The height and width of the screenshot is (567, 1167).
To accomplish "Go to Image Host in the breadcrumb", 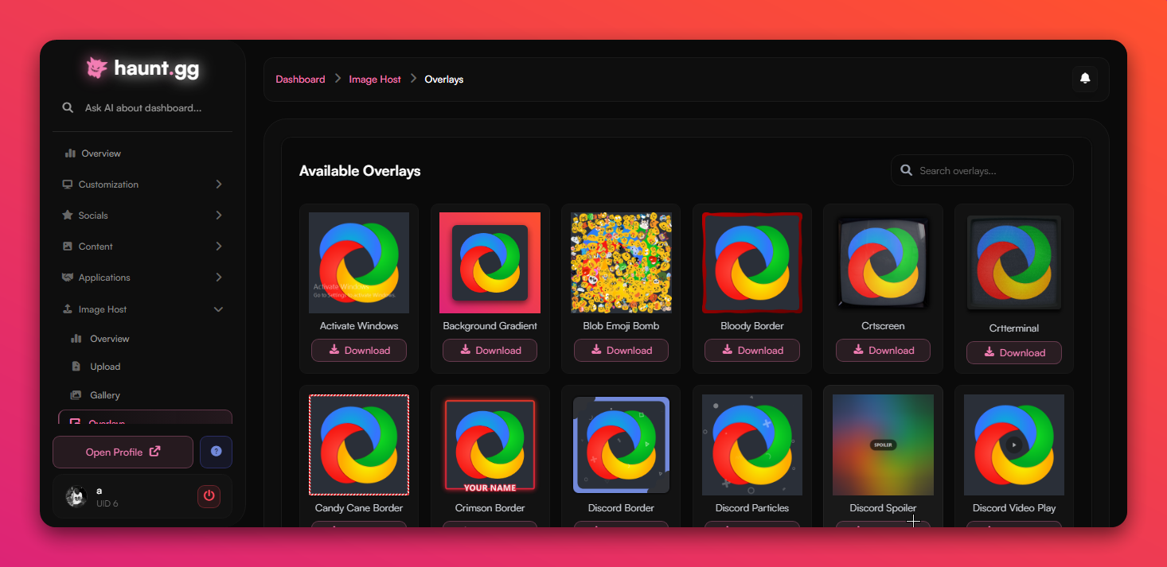I will point(375,80).
